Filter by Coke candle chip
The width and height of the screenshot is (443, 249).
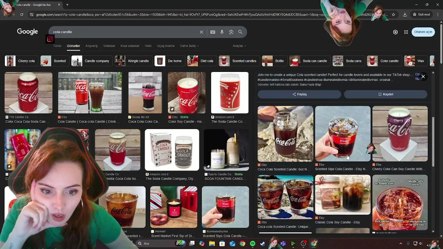[x=385, y=61]
